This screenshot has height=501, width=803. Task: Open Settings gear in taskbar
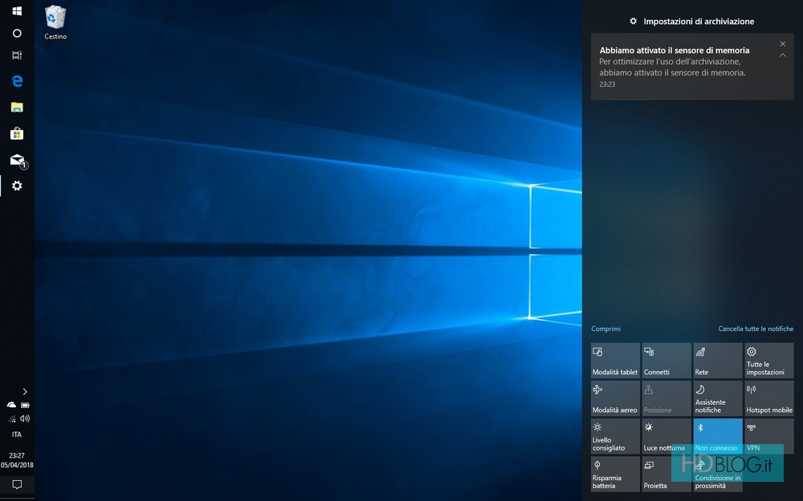17,186
